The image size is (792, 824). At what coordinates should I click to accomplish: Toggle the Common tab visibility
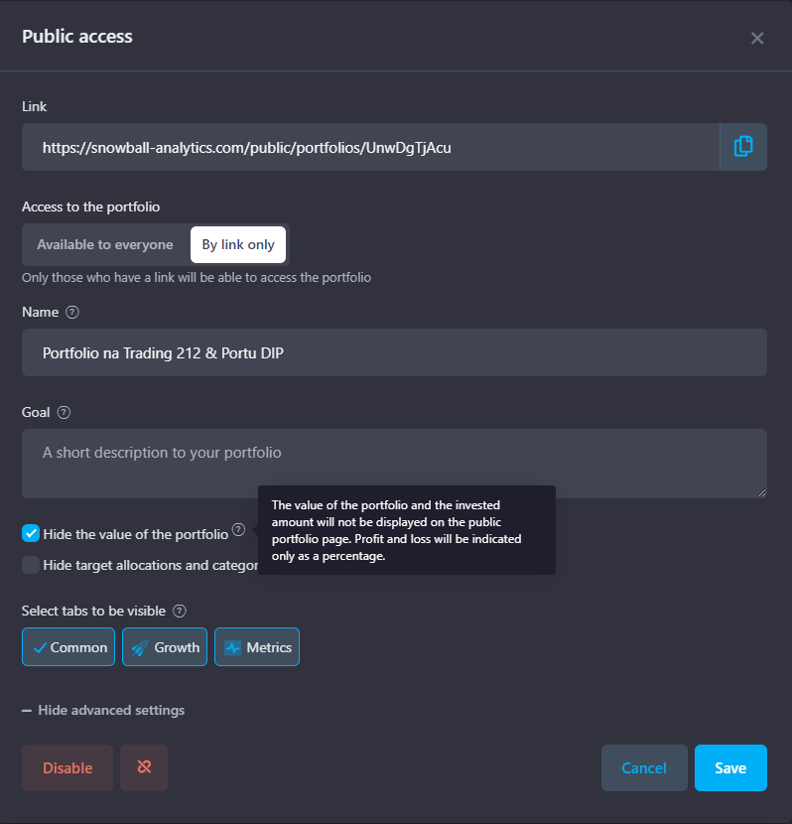[x=68, y=647]
